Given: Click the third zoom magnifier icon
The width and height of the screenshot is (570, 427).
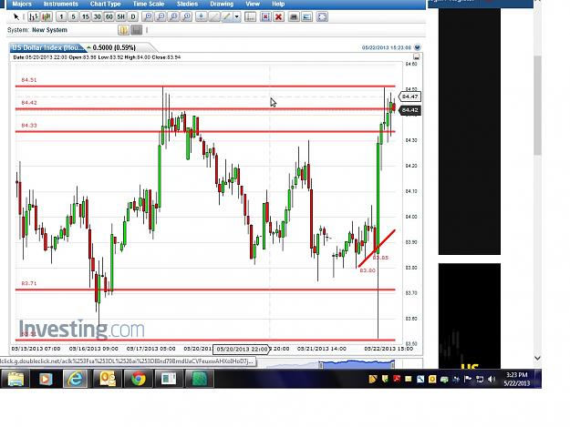Looking at the screenshot, I should click(x=174, y=16).
